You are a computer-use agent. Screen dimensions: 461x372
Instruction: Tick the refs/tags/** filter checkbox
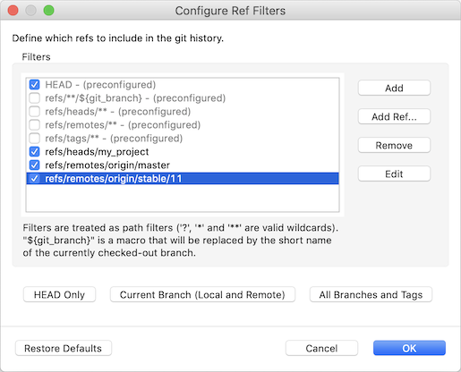coord(34,139)
